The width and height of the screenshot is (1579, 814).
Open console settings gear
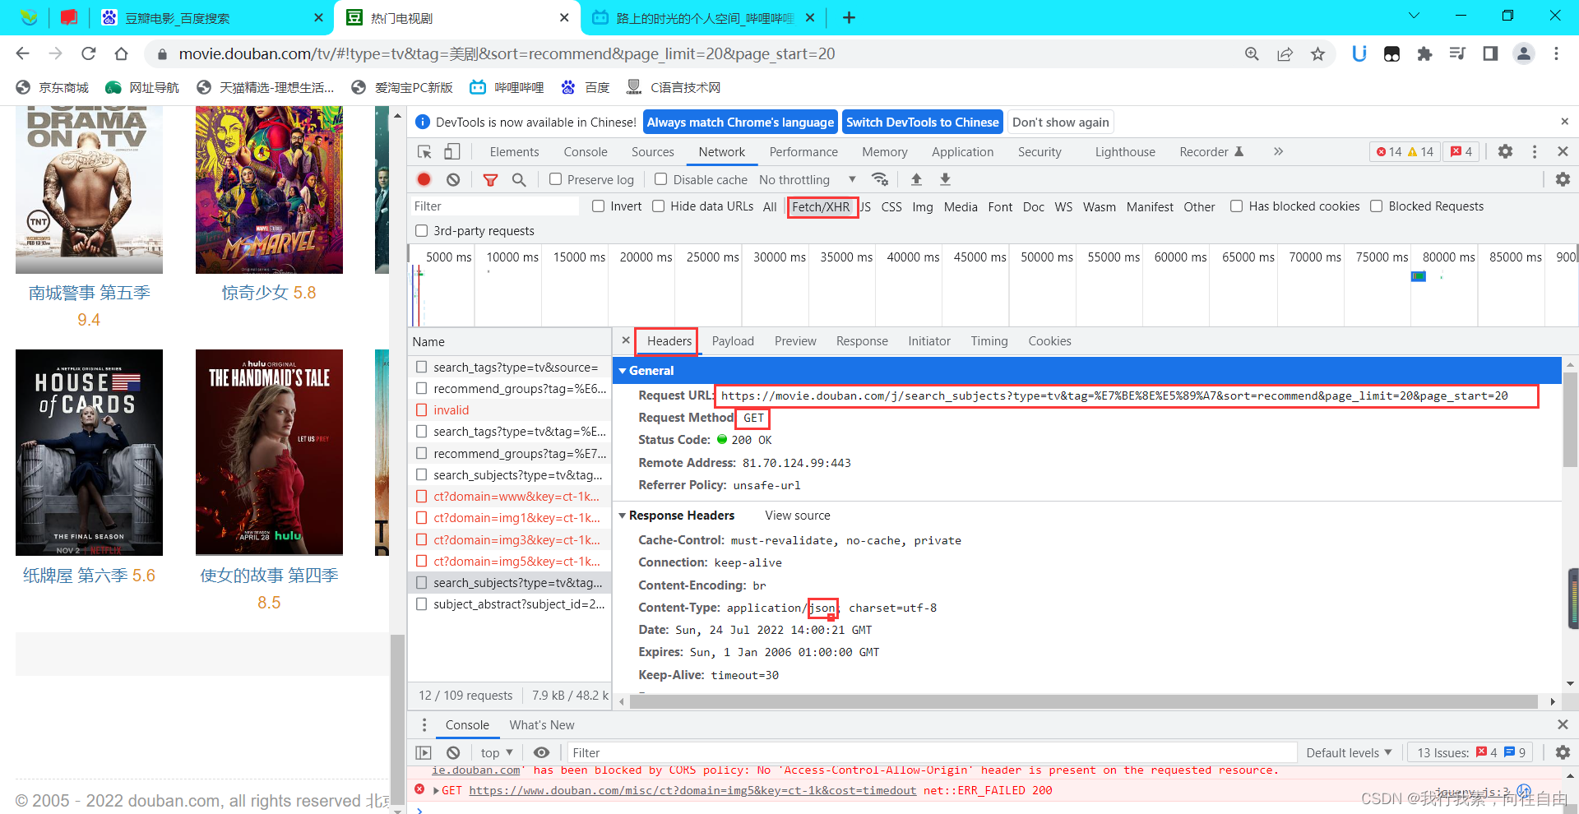1563,752
